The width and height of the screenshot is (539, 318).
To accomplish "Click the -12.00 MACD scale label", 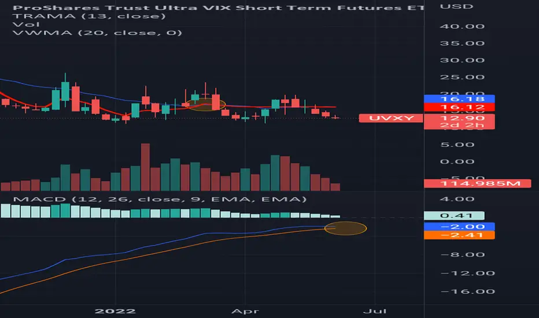I will pyautogui.click(x=467, y=273).
